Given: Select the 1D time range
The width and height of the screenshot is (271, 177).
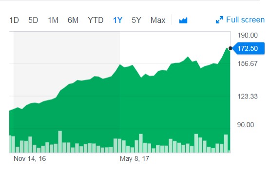Looking at the screenshot, I should pyautogui.click(x=14, y=20).
